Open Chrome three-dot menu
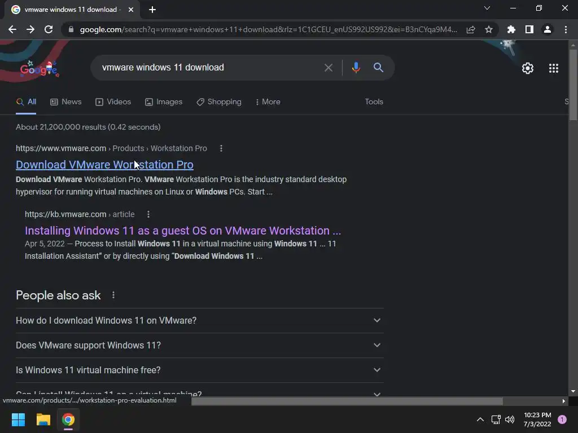 (566, 29)
